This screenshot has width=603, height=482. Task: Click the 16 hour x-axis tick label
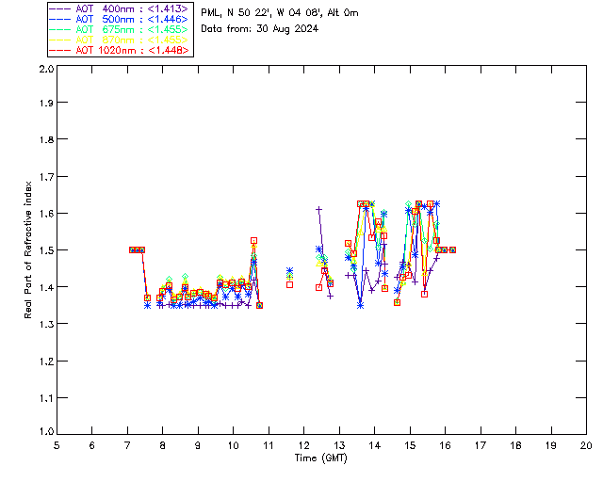(x=445, y=445)
